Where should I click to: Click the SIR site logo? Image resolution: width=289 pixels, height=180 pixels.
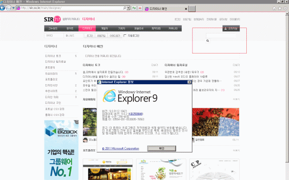[x=52, y=20]
